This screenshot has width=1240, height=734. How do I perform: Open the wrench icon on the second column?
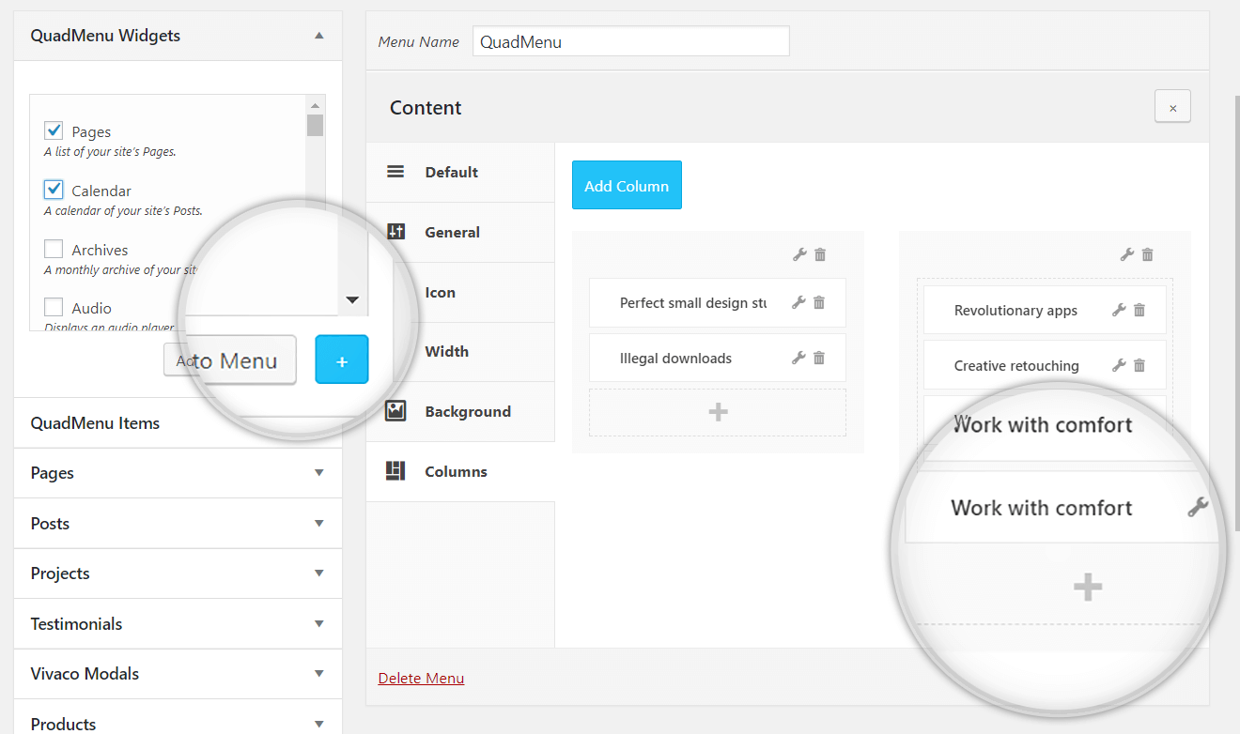(x=1128, y=253)
